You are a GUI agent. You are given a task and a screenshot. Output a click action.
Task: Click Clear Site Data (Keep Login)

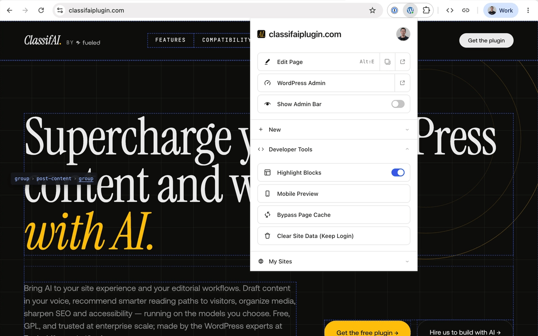click(334, 236)
